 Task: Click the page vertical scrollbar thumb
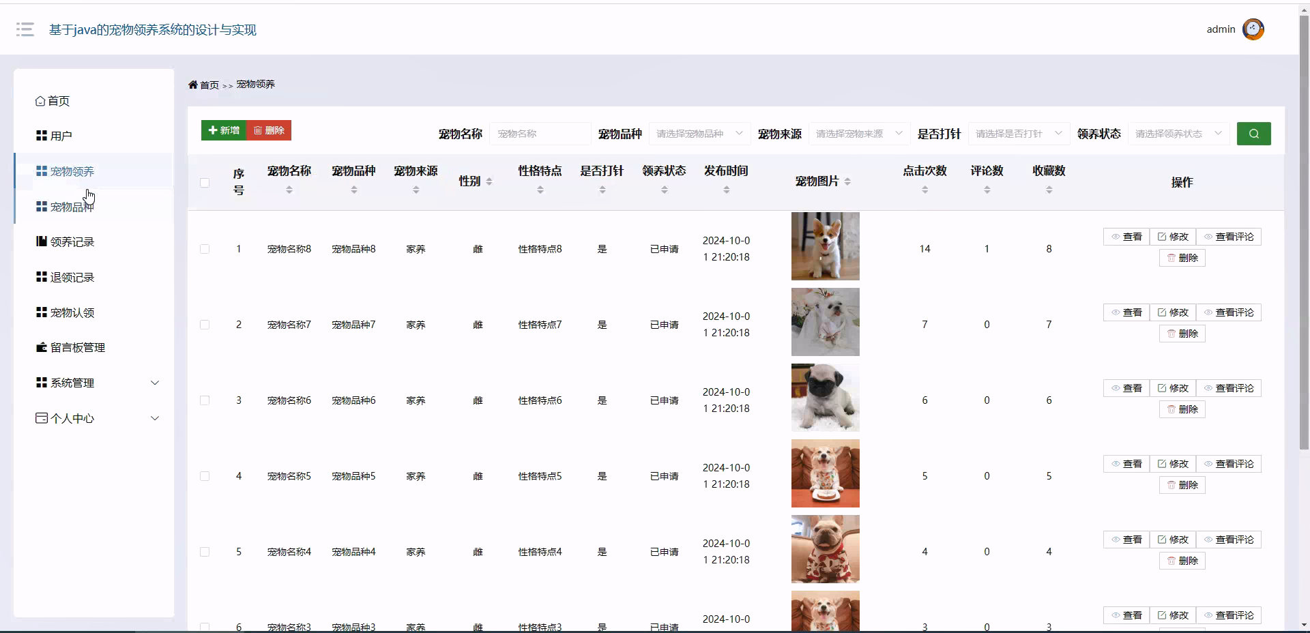point(1304,232)
